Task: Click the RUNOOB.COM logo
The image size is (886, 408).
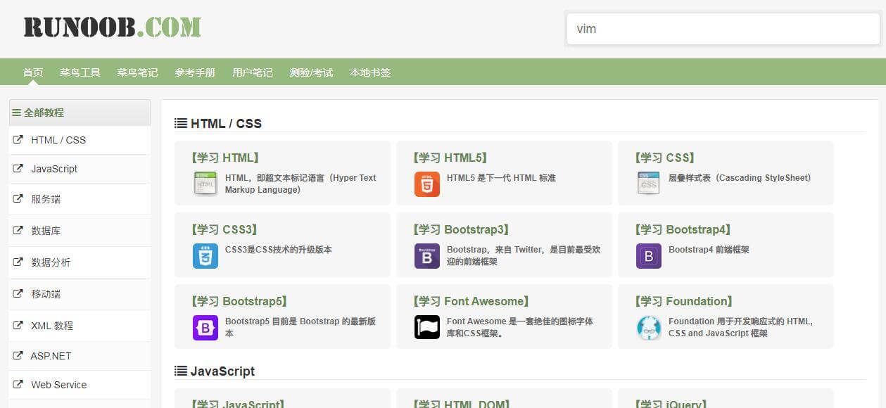Action: pyautogui.click(x=113, y=27)
